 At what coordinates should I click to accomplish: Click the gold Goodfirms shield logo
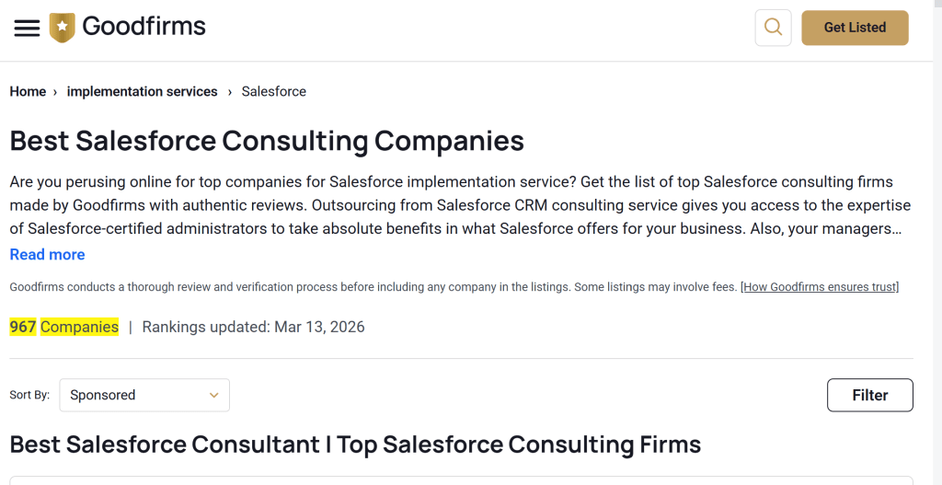(63, 28)
